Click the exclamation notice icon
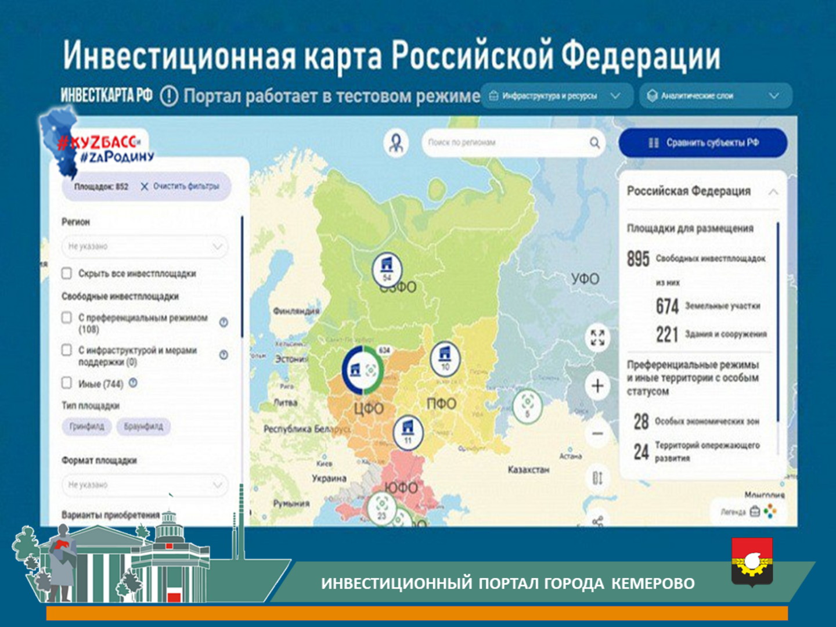The height and width of the screenshot is (627, 836). click(169, 96)
